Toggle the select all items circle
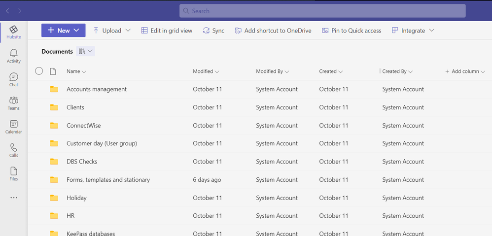 click(x=39, y=71)
